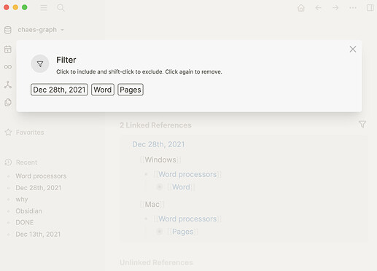
Task: Open Obsidian page from Recent list
Action: click(x=28, y=211)
